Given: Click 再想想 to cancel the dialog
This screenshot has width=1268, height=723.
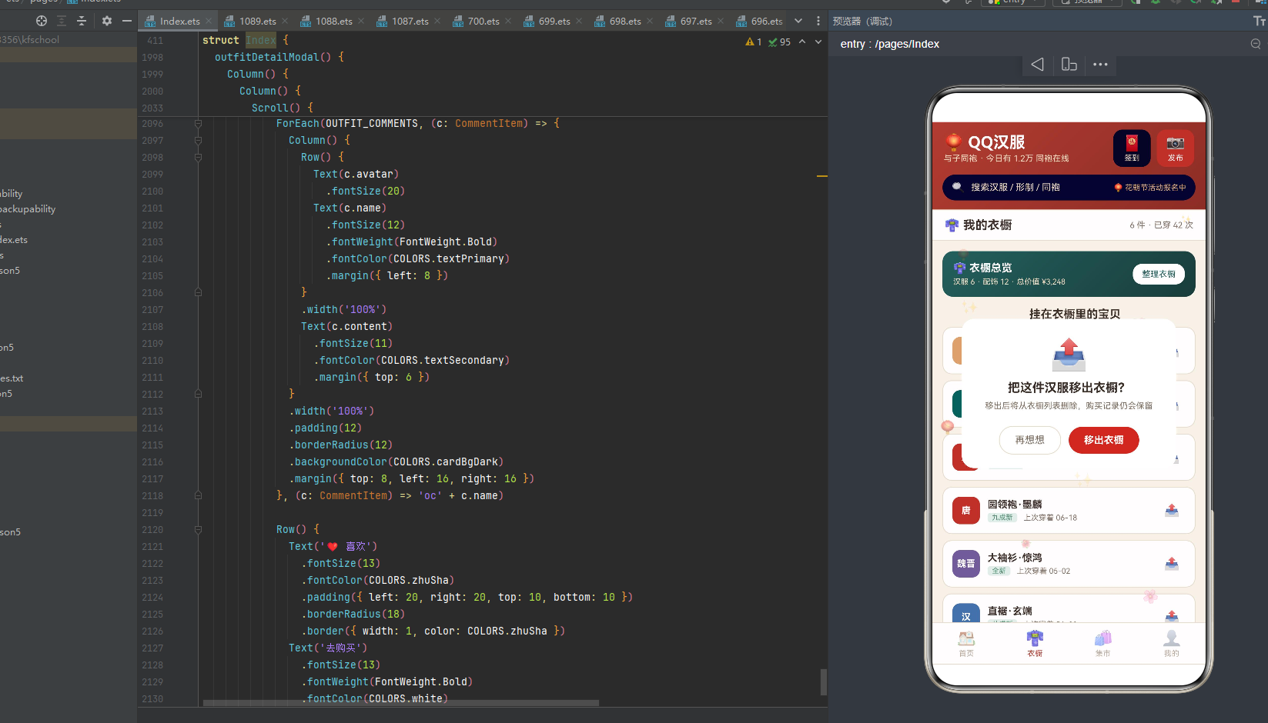Looking at the screenshot, I should [1029, 440].
